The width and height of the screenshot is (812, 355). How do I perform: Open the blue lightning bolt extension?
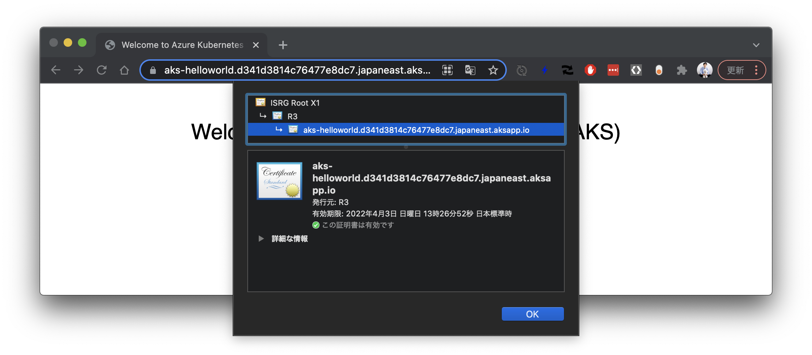tap(545, 70)
